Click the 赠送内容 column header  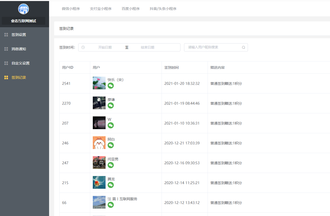[x=218, y=67]
